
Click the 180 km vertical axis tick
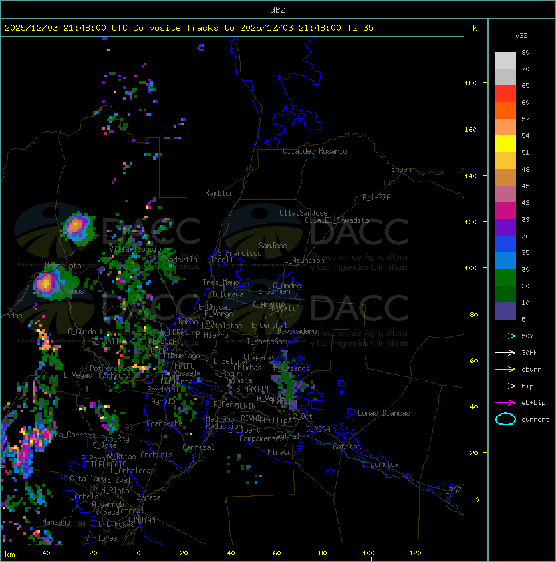tap(470, 83)
